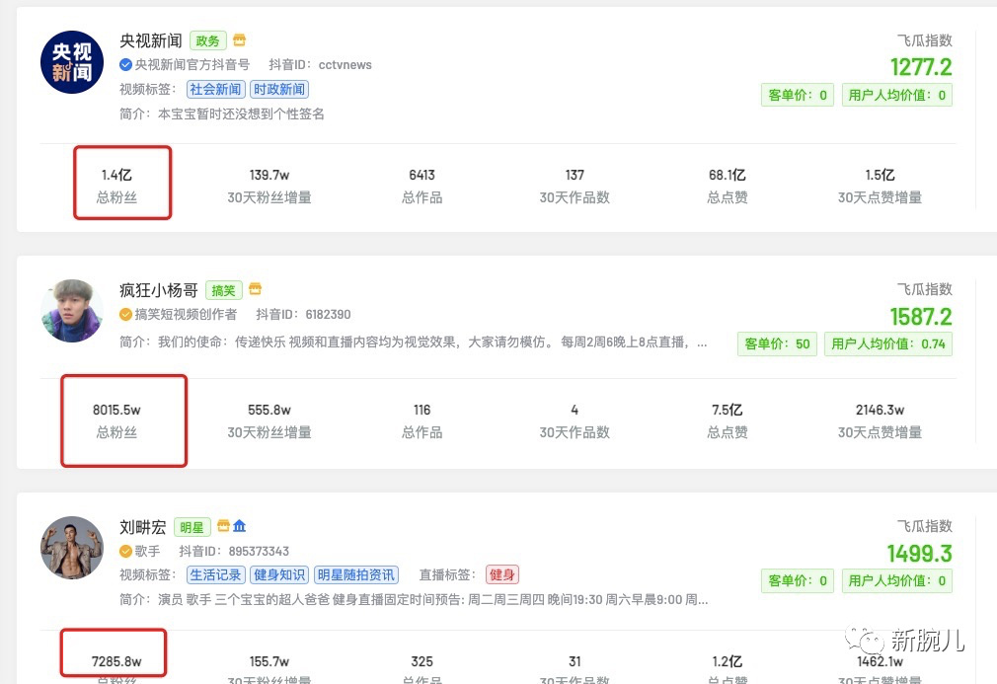Click the blue institution icon beside 刘畊宏

pos(240,527)
